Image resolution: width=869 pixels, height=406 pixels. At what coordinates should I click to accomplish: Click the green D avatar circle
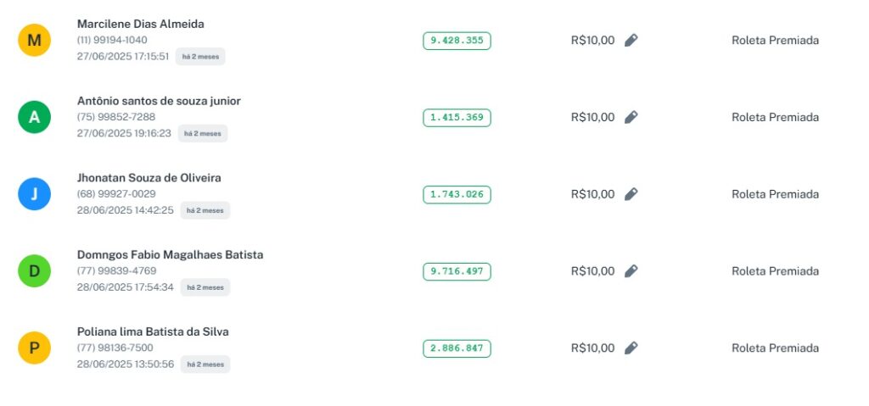[34, 271]
